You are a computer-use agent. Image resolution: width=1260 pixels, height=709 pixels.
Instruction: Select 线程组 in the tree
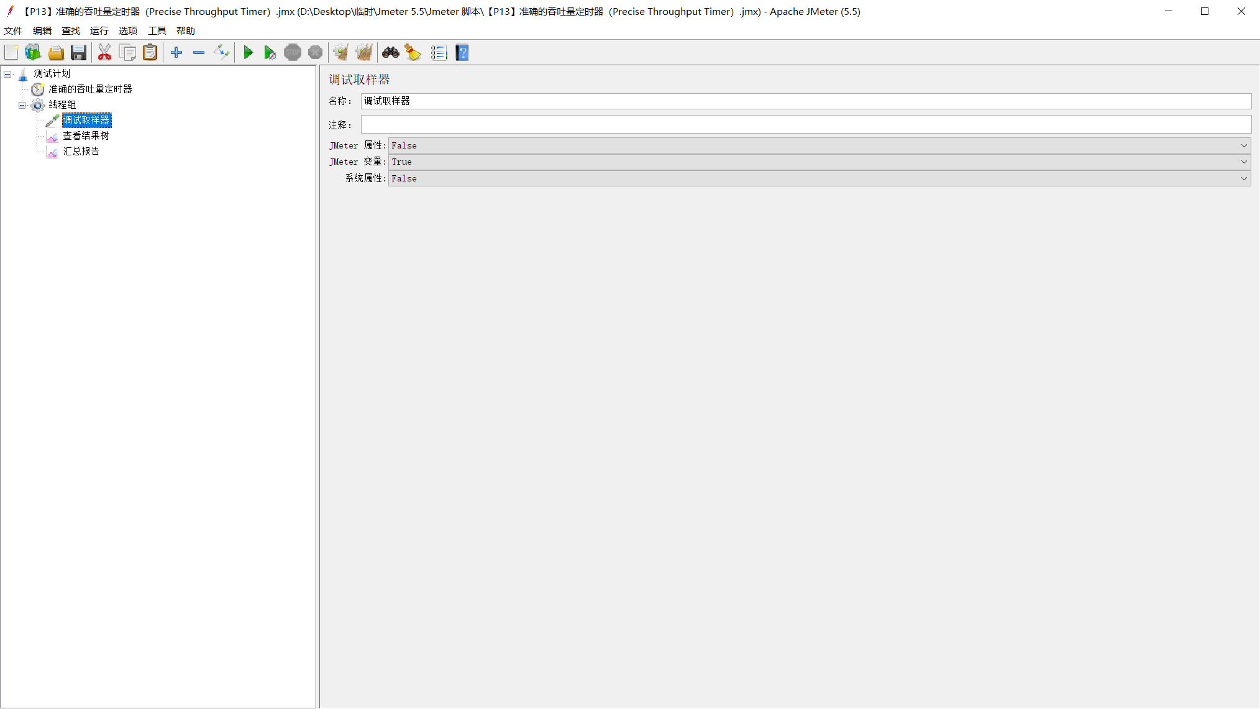(x=63, y=104)
